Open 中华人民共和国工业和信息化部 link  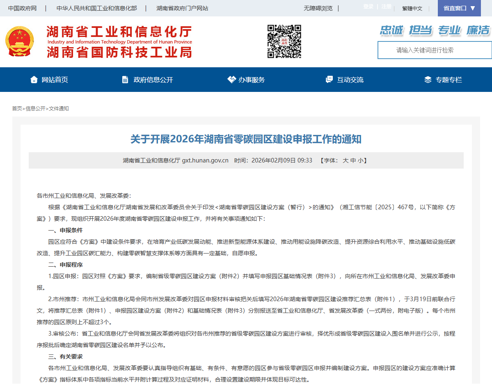[x=96, y=8]
